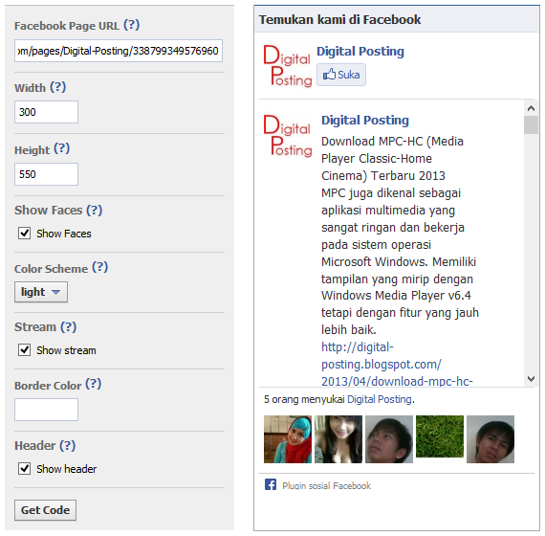This screenshot has height=536, width=545.
Task: Click the stream scrollbar thumb
Action: click(531, 125)
